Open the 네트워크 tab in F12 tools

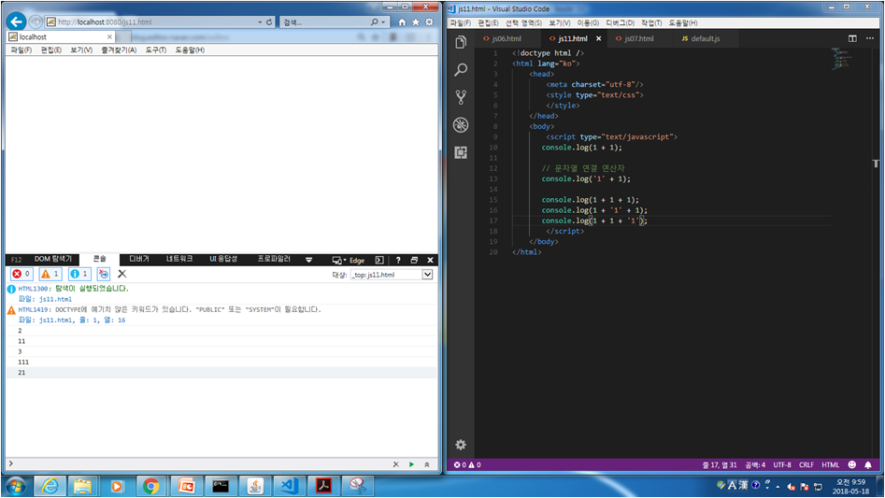(x=179, y=259)
